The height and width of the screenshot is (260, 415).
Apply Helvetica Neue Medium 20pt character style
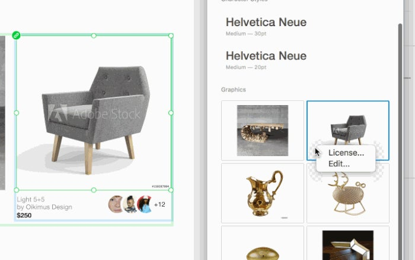tap(266, 60)
